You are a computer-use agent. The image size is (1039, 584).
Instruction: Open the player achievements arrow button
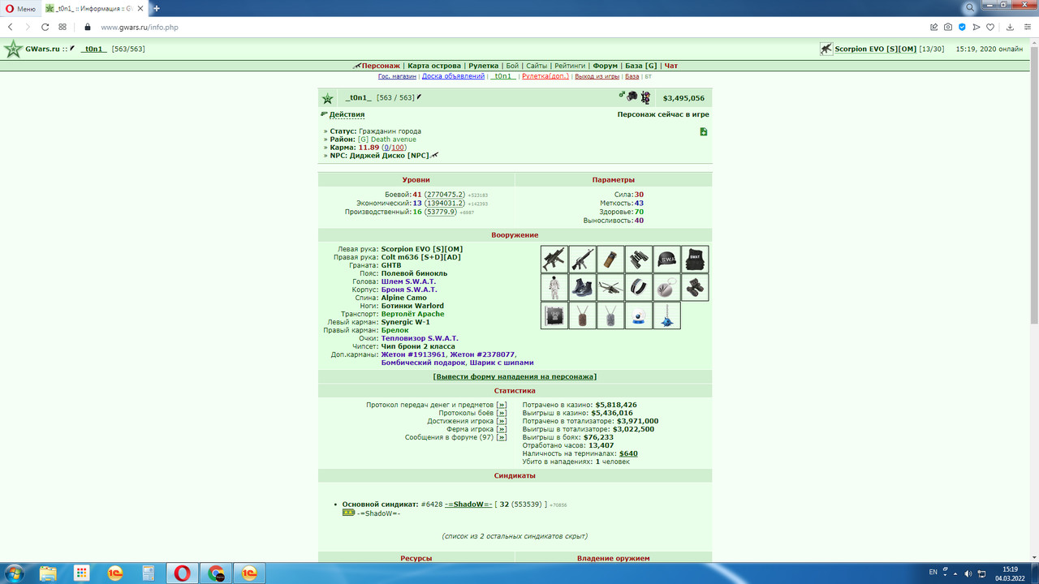pyautogui.click(x=502, y=421)
